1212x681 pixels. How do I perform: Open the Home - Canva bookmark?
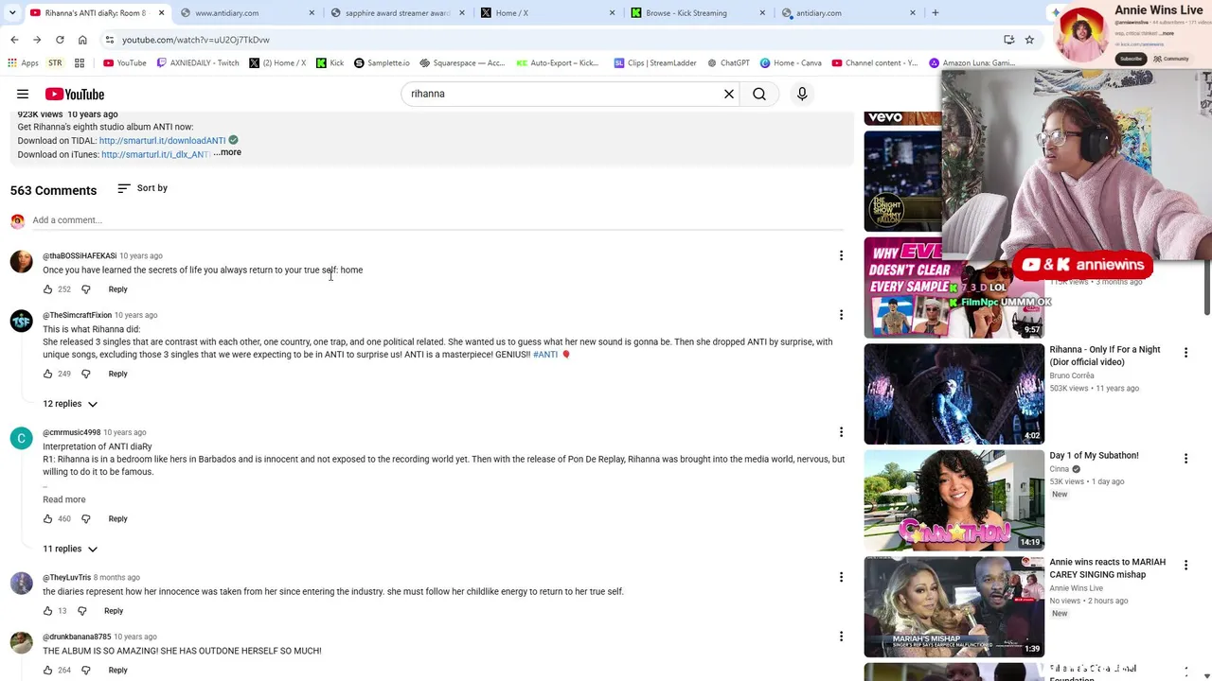point(790,63)
